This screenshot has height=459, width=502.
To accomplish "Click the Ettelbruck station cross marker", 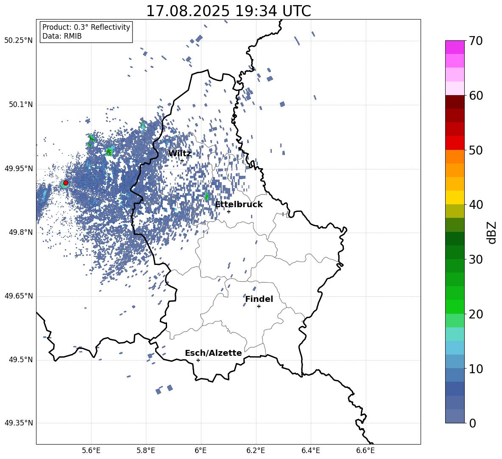I will click(x=229, y=211).
